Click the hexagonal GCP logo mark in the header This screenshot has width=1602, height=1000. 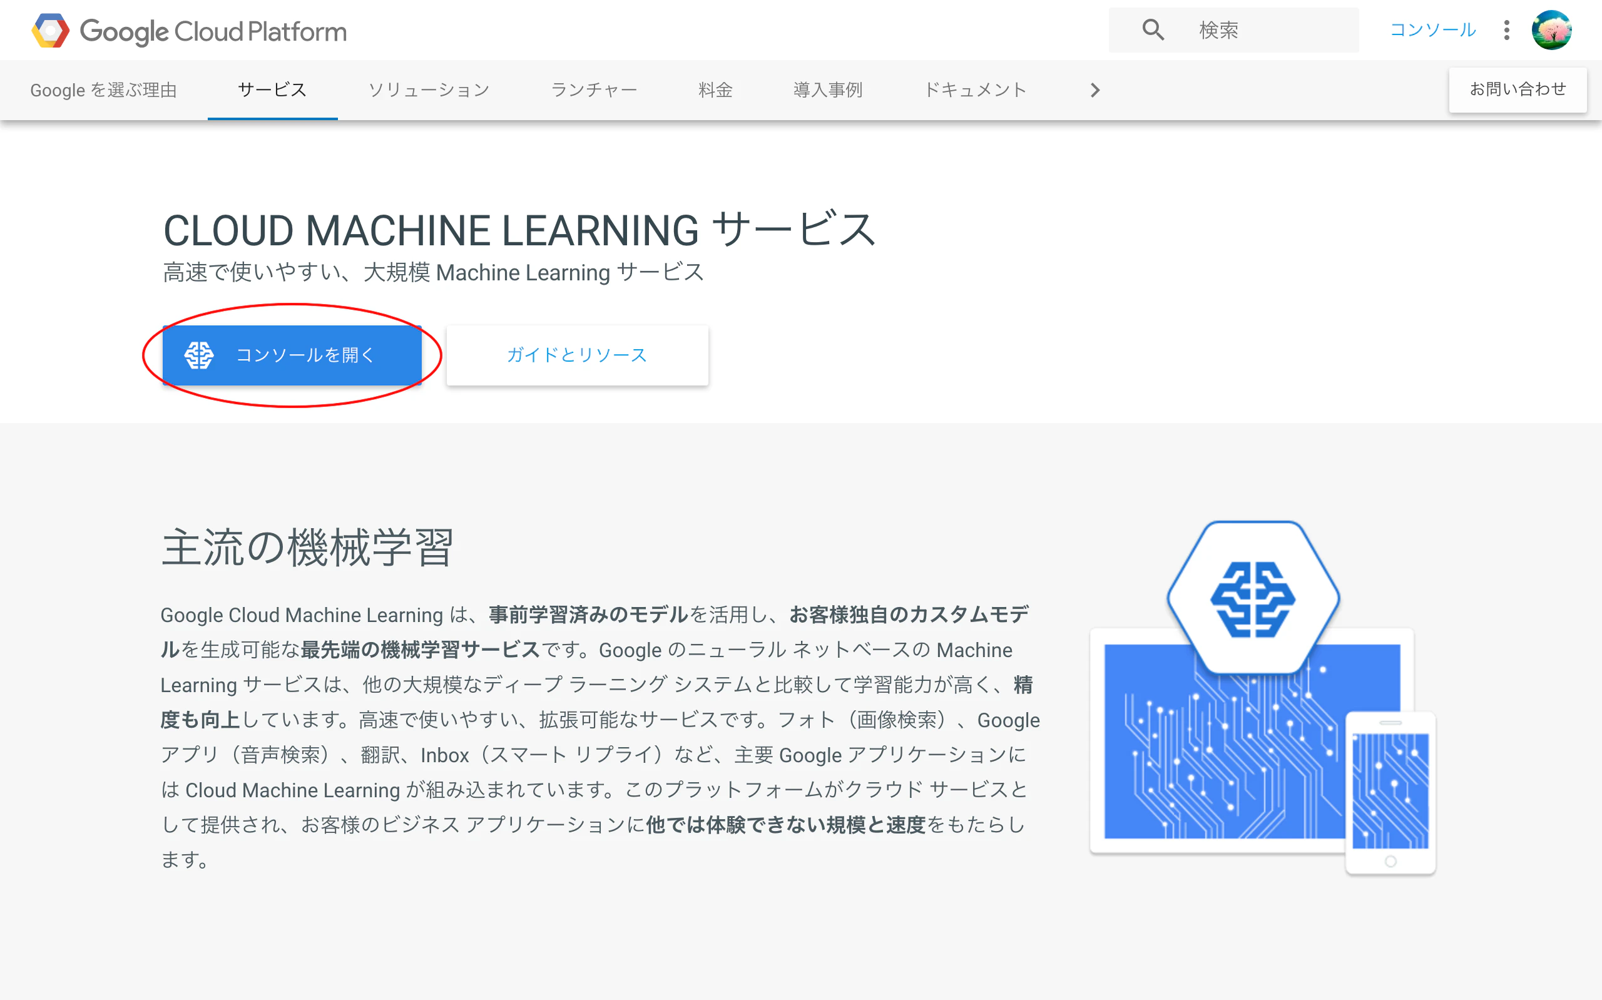pyautogui.click(x=51, y=30)
